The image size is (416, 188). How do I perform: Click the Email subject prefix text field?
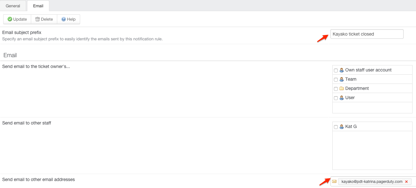367,34
